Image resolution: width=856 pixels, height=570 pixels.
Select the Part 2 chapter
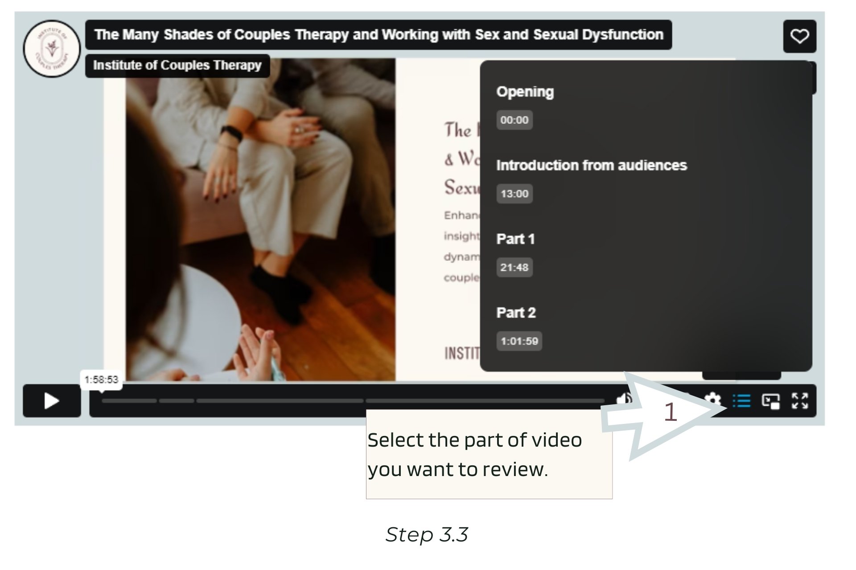(516, 313)
